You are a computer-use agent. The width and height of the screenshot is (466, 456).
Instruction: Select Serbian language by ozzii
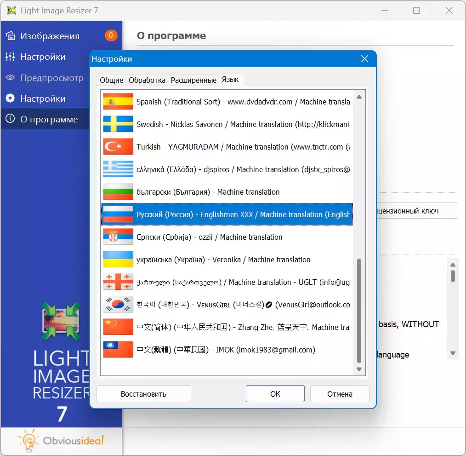pos(209,237)
